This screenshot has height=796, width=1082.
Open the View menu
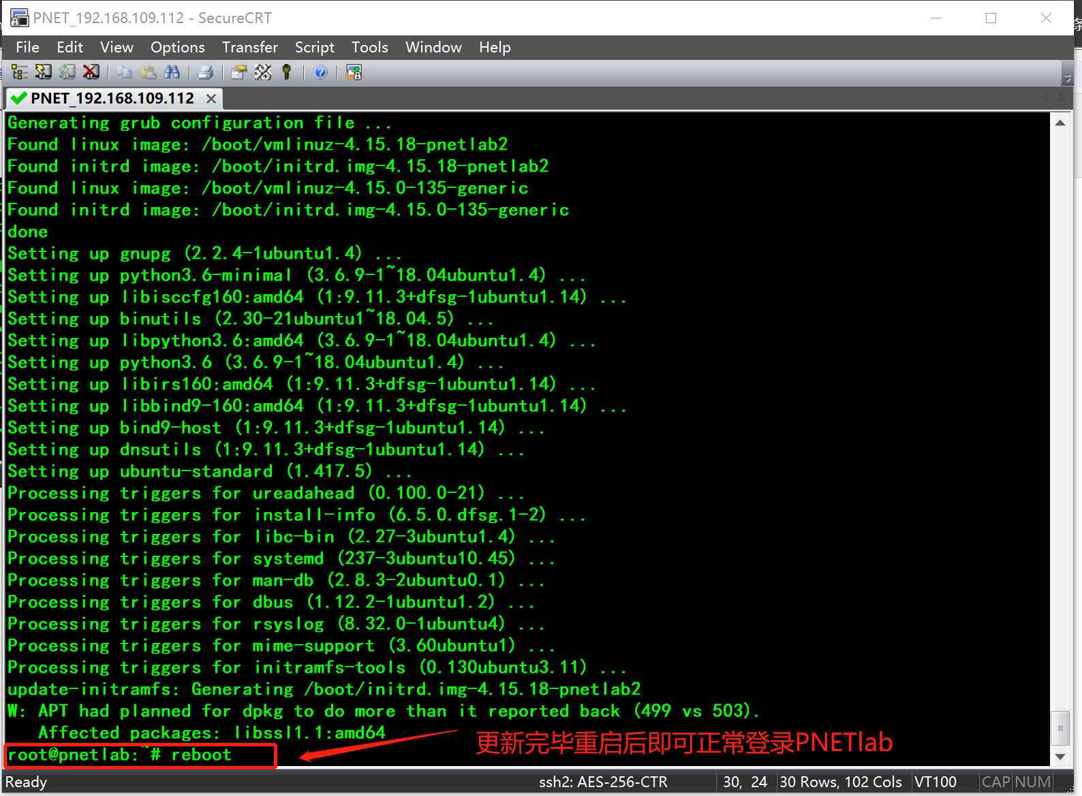point(117,47)
